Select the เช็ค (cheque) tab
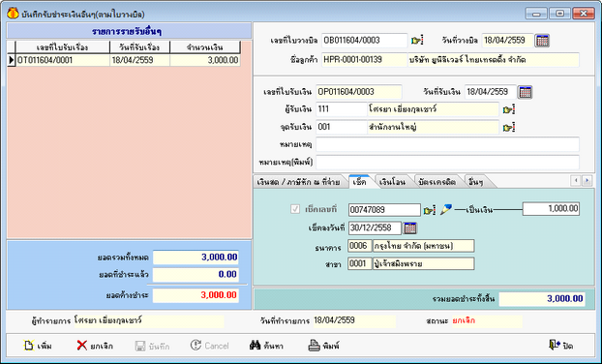 click(x=359, y=182)
